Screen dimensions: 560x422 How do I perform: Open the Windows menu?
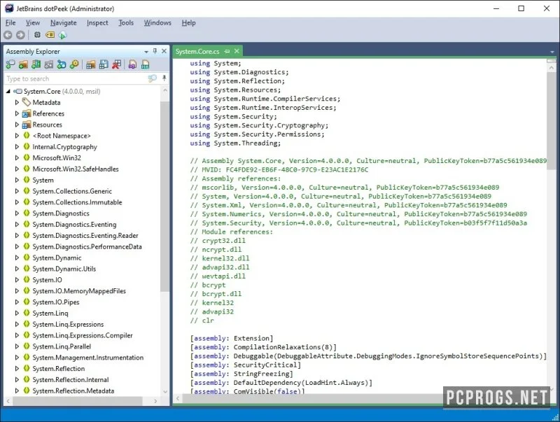click(x=157, y=23)
